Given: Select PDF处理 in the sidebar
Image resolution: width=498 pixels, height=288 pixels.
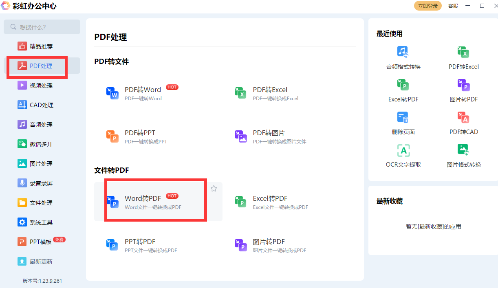Looking at the screenshot, I should 42,66.
